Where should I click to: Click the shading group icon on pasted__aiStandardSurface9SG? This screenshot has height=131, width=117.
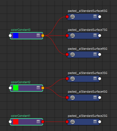coord(73,54)
